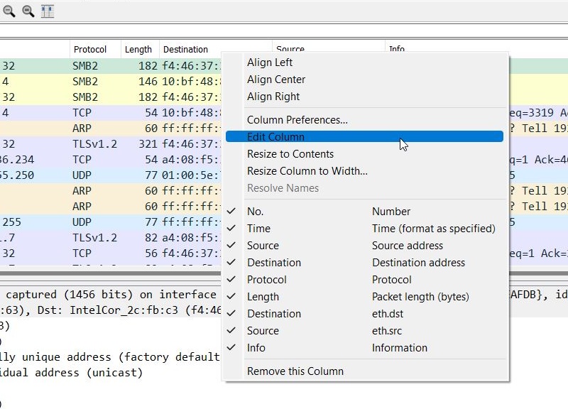Hide the eth.dst Destination column

[x=273, y=314]
